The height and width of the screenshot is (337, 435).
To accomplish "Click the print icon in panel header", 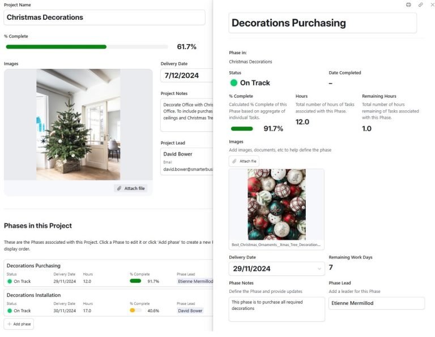I will coord(408,5).
